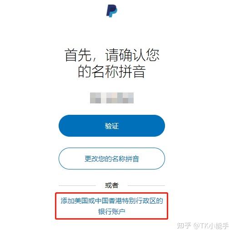Viewport: 235px width, 236px height.
Task: Click the @TK小能手 watermark handle
Action: 211,226
